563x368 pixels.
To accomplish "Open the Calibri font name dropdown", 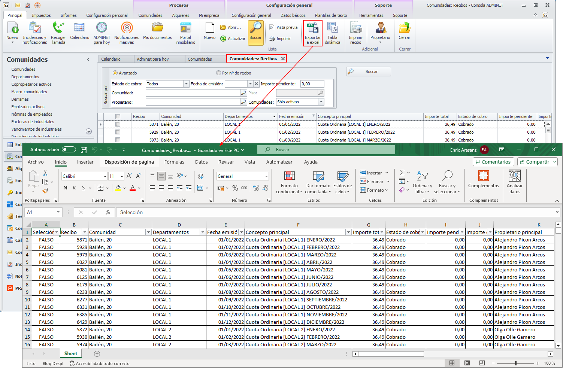I will pos(105,176).
